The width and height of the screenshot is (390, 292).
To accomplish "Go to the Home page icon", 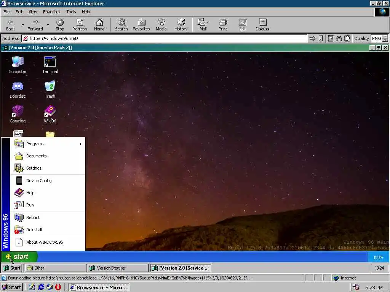I will (x=99, y=25).
